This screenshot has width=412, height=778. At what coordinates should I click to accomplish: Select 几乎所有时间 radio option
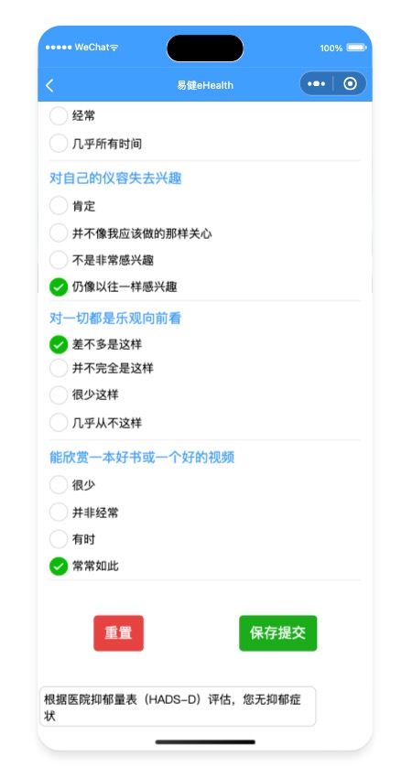96,144
